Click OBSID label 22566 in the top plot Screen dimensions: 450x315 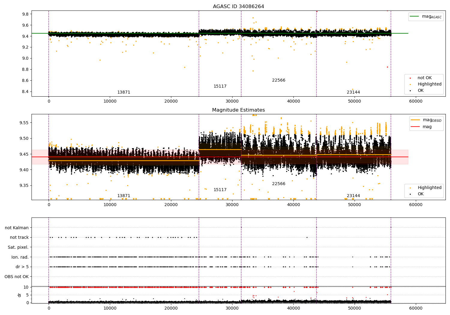point(279,80)
